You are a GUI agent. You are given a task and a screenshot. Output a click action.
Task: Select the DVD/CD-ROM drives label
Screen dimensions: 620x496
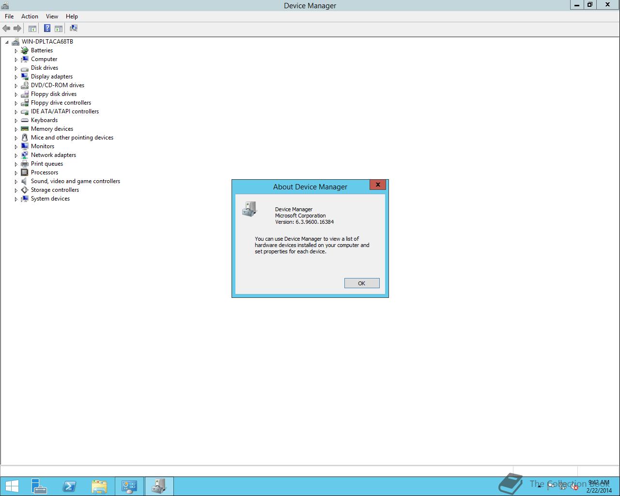click(58, 85)
